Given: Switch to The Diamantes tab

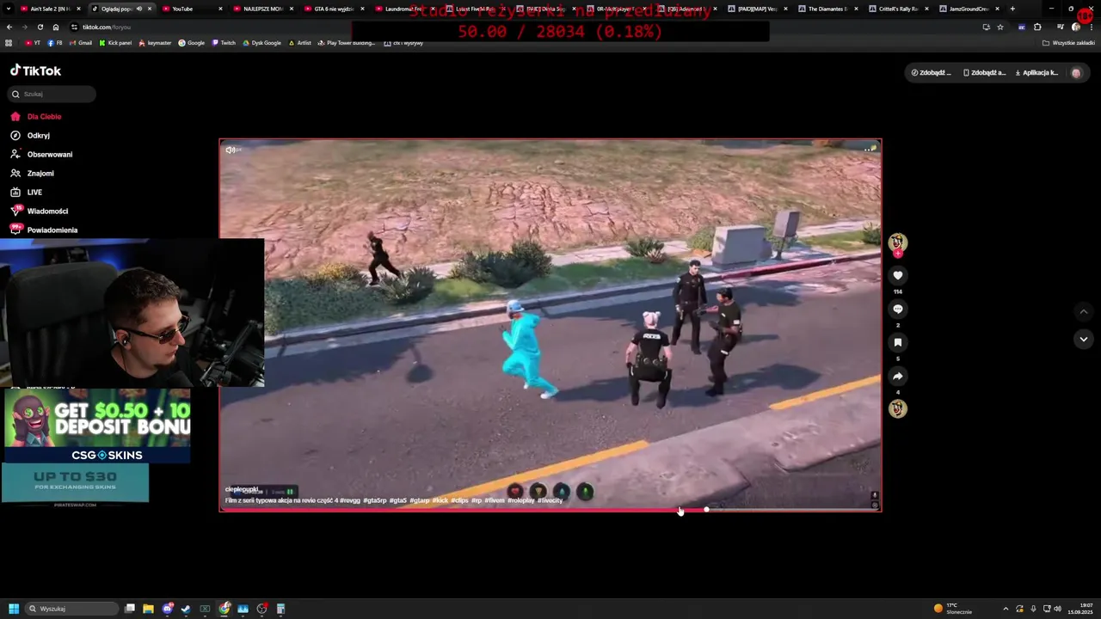Looking at the screenshot, I should tap(827, 9).
